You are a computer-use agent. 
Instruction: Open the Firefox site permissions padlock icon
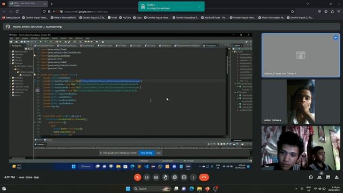pos(49,11)
